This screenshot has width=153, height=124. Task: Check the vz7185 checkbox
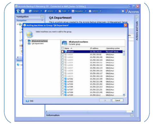coord(63,87)
